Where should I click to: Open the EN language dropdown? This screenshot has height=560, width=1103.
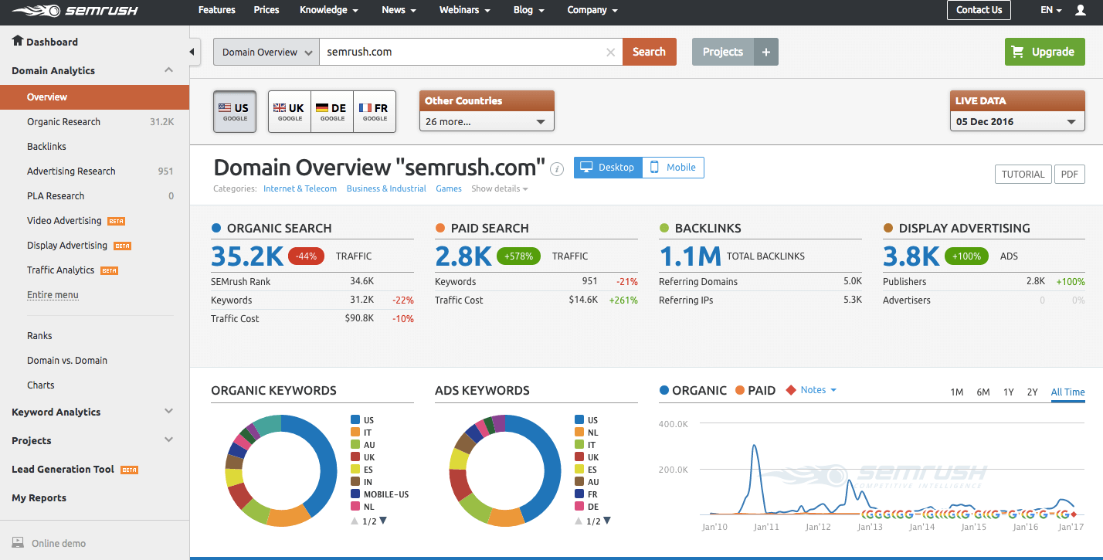tap(1051, 10)
